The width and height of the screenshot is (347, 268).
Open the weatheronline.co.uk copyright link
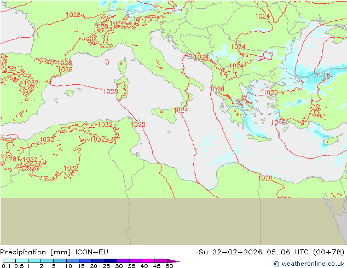[309, 264]
